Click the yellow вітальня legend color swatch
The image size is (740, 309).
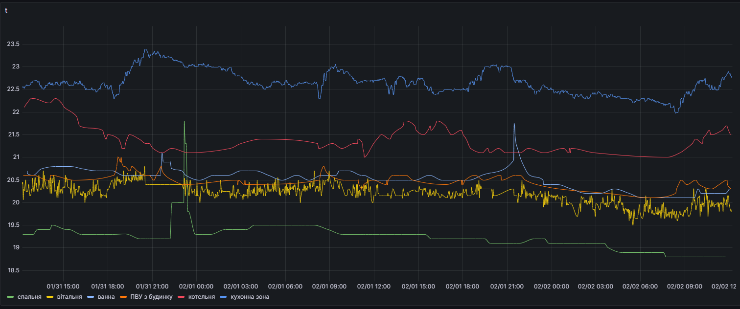coord(50,297)
